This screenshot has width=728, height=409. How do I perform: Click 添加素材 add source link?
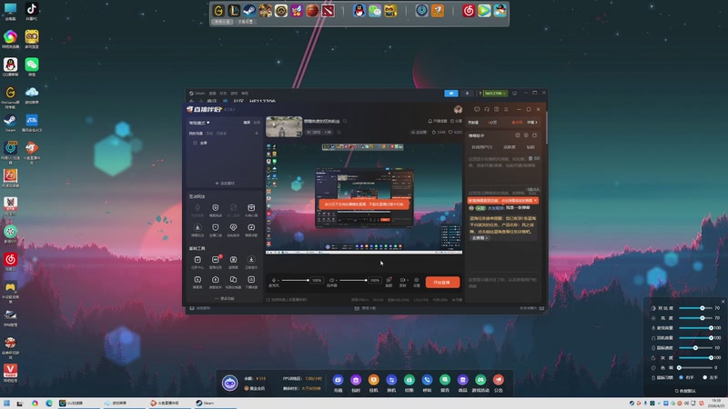coord(225,184)
